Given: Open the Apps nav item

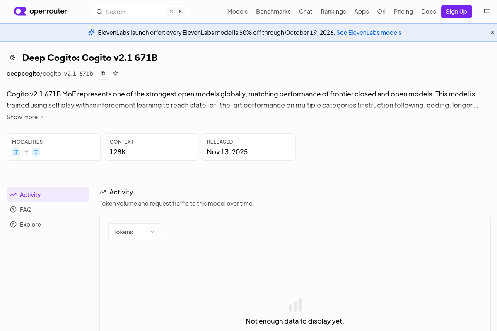Looking at the screenshot, I should tap(362, 12).
